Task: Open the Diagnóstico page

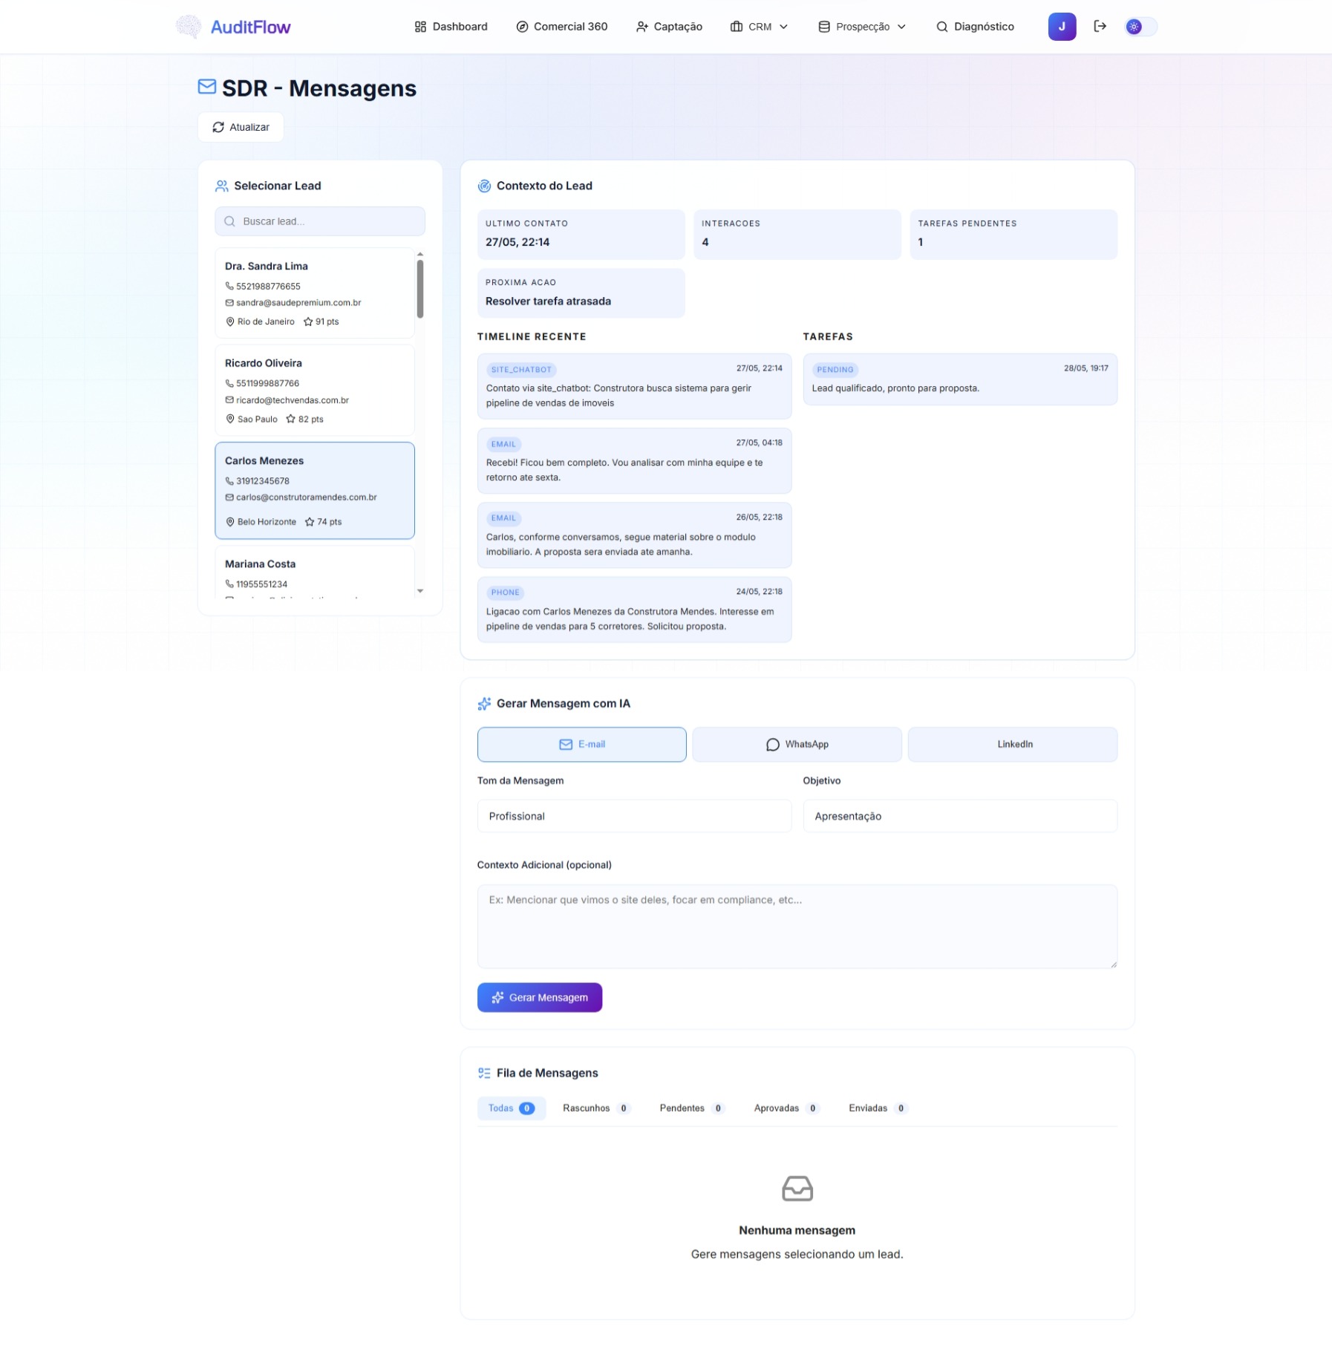Action: pos(975,27)
